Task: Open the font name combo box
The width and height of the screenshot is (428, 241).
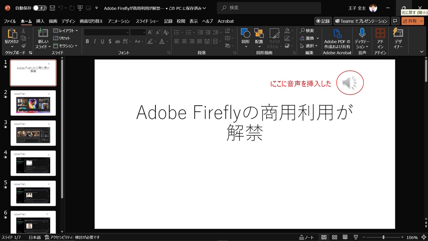Action: click(107, 32)
